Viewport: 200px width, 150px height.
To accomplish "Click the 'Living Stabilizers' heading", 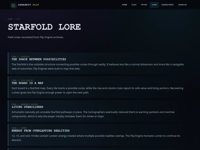I will [27, 107].
